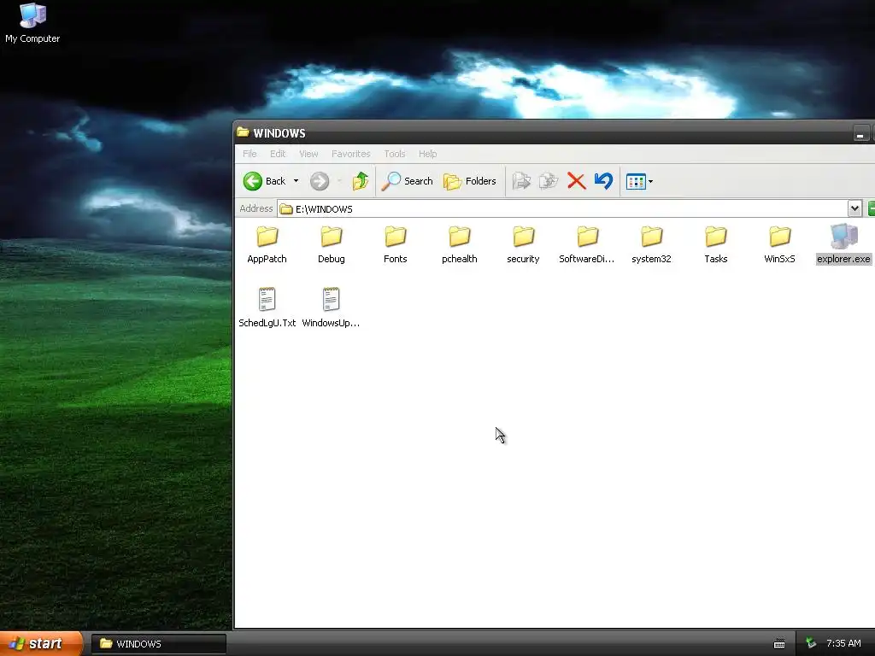The width and height of the screenshot is (875, 656).
Task: Open the File menu
Action: click(250, 154)
